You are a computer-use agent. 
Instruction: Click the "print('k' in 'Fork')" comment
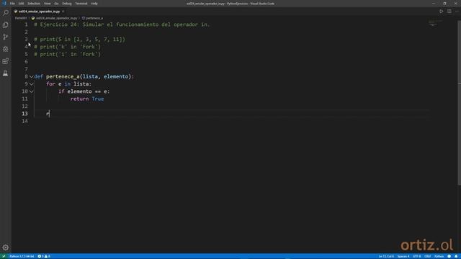click(68, 47)
